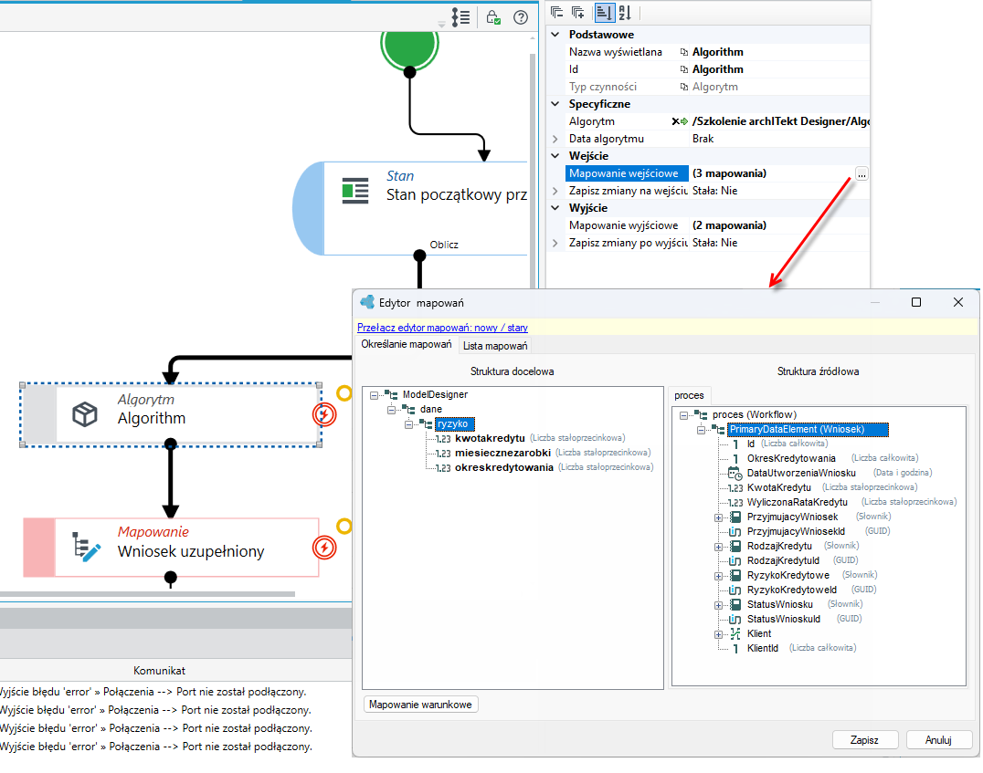This screenshot has width=983, height=773.
Task: Click Anuluj to cancel mapping editor
Action: (938, 740)
